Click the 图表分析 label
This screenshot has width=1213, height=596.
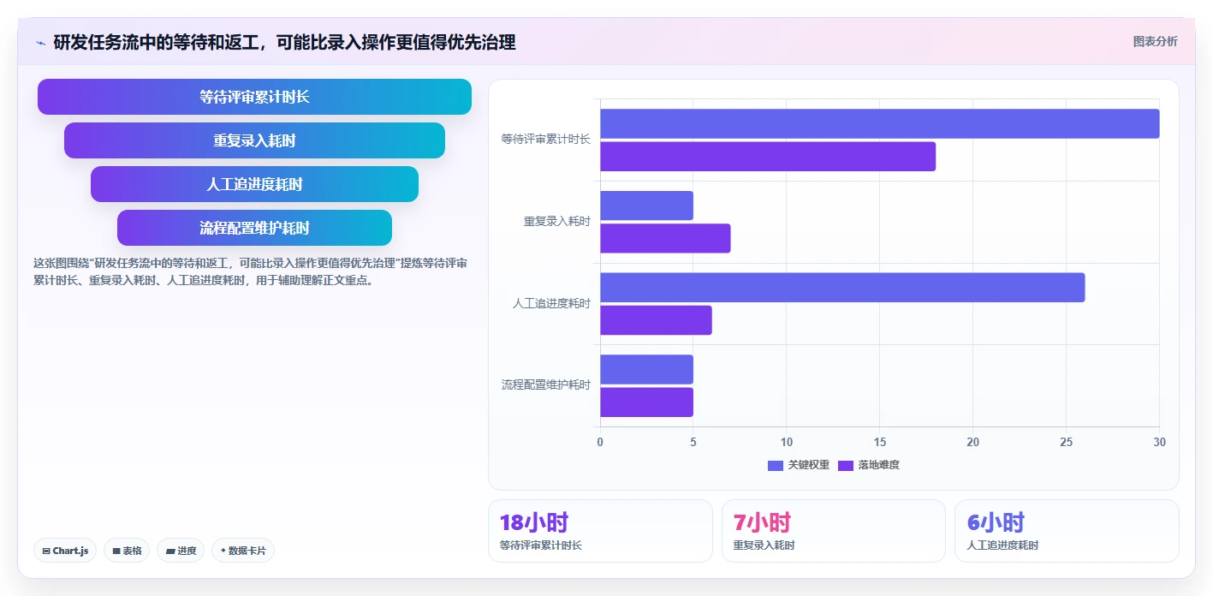(x=1155, y=41)
